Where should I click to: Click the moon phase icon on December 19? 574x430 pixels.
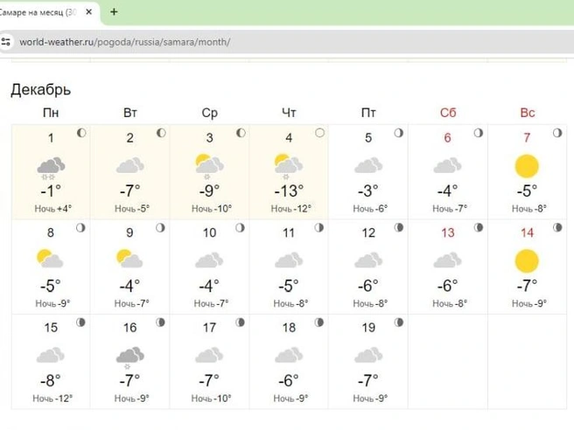(399, 322)
